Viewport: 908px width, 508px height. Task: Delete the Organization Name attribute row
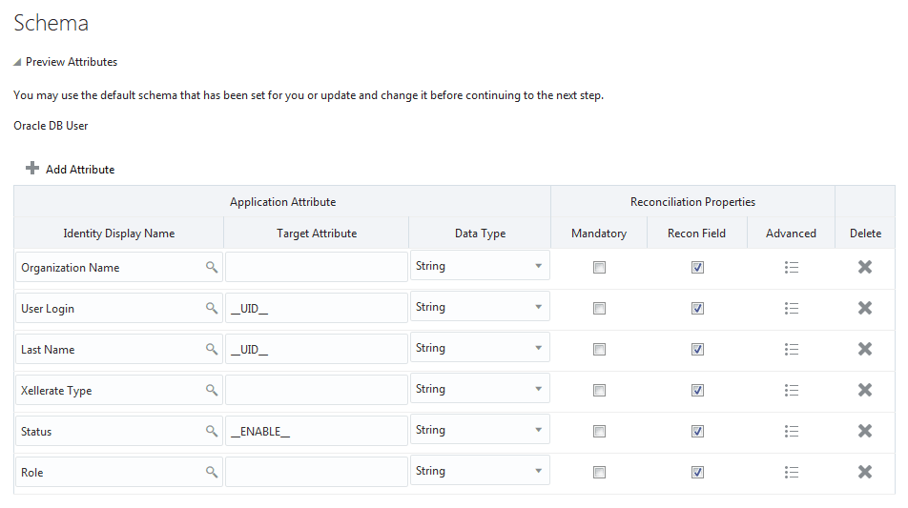click(865, 267)
